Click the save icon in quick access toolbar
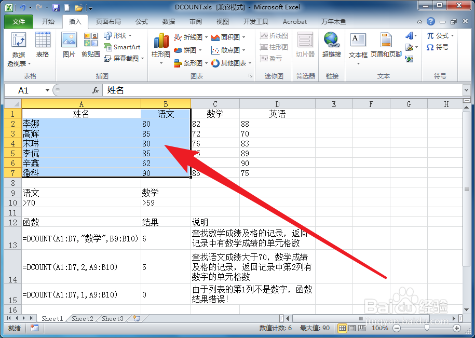This screenshot has width=475, height=338. pos(56,8)
